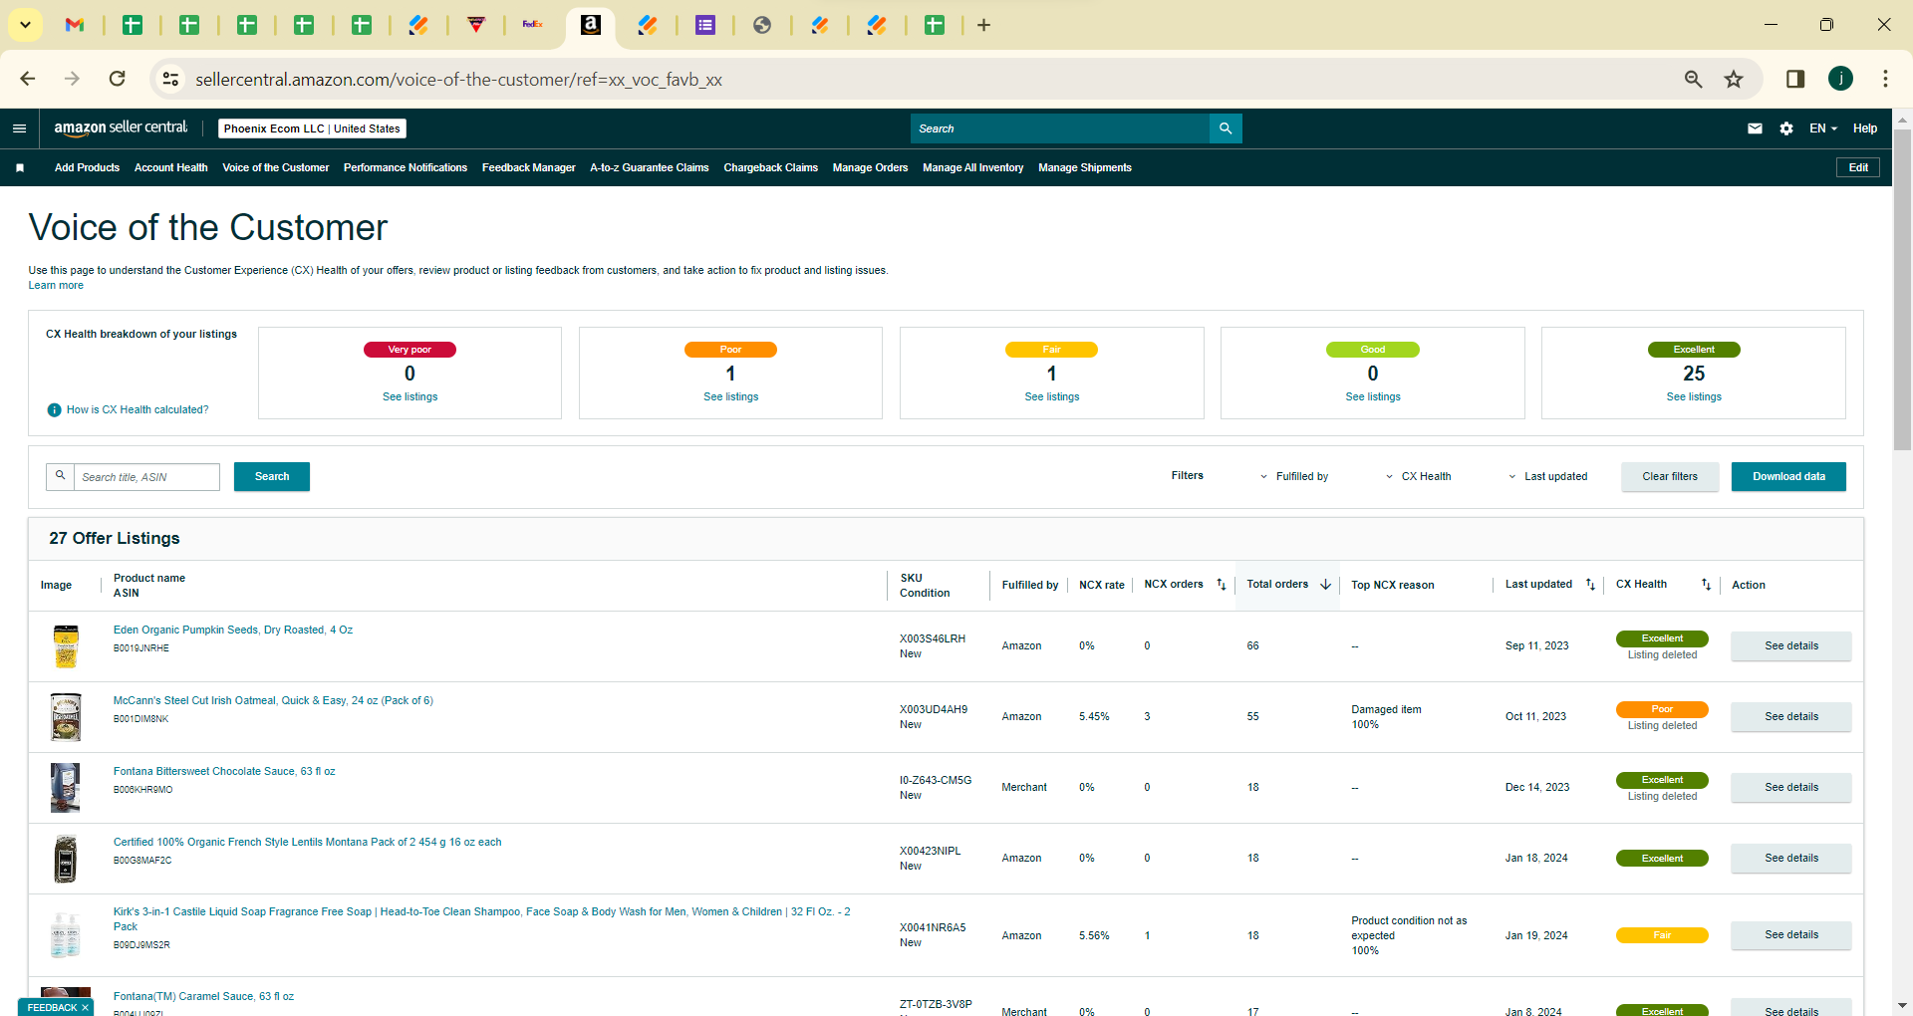The width and height of the screenshot is (1913, 1016).
Task: Click Clear filters button
Action: pos(1670,477)
